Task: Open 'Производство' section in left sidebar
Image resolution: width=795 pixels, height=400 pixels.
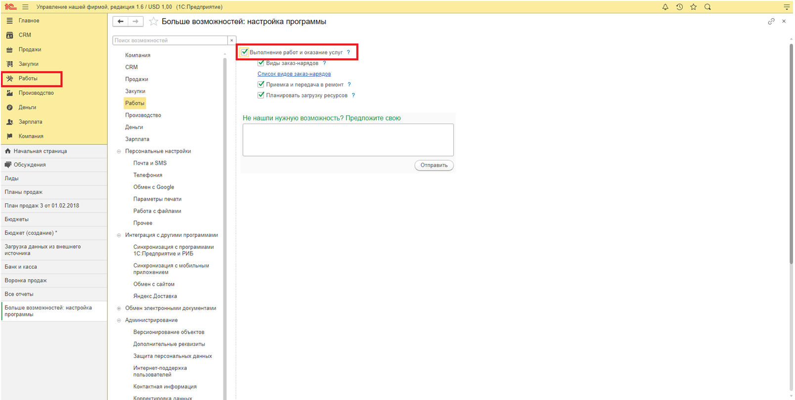Action: coord(36,93)
